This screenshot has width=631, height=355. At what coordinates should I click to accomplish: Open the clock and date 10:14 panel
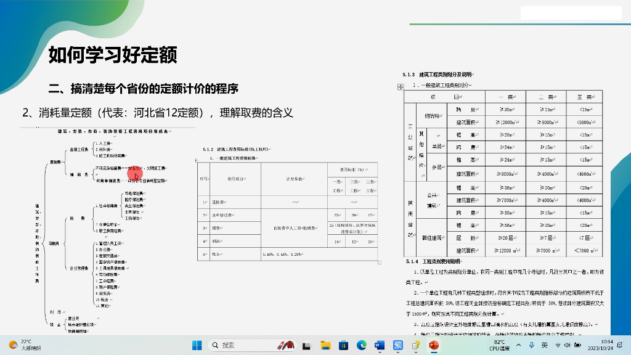click(606, 345)
